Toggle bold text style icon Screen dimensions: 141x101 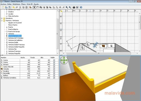[60, 7]
